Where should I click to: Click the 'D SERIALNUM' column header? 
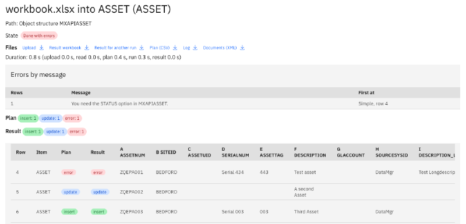click(235, 152)
